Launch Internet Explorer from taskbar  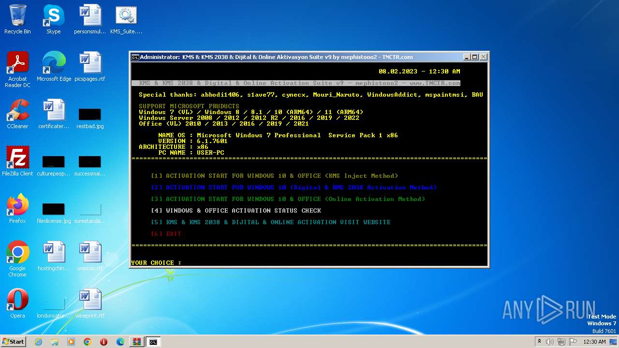pyautogui.click(x=38, y=342)
